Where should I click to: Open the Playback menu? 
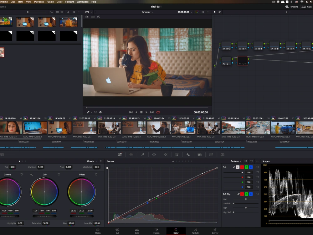(39, 2)
